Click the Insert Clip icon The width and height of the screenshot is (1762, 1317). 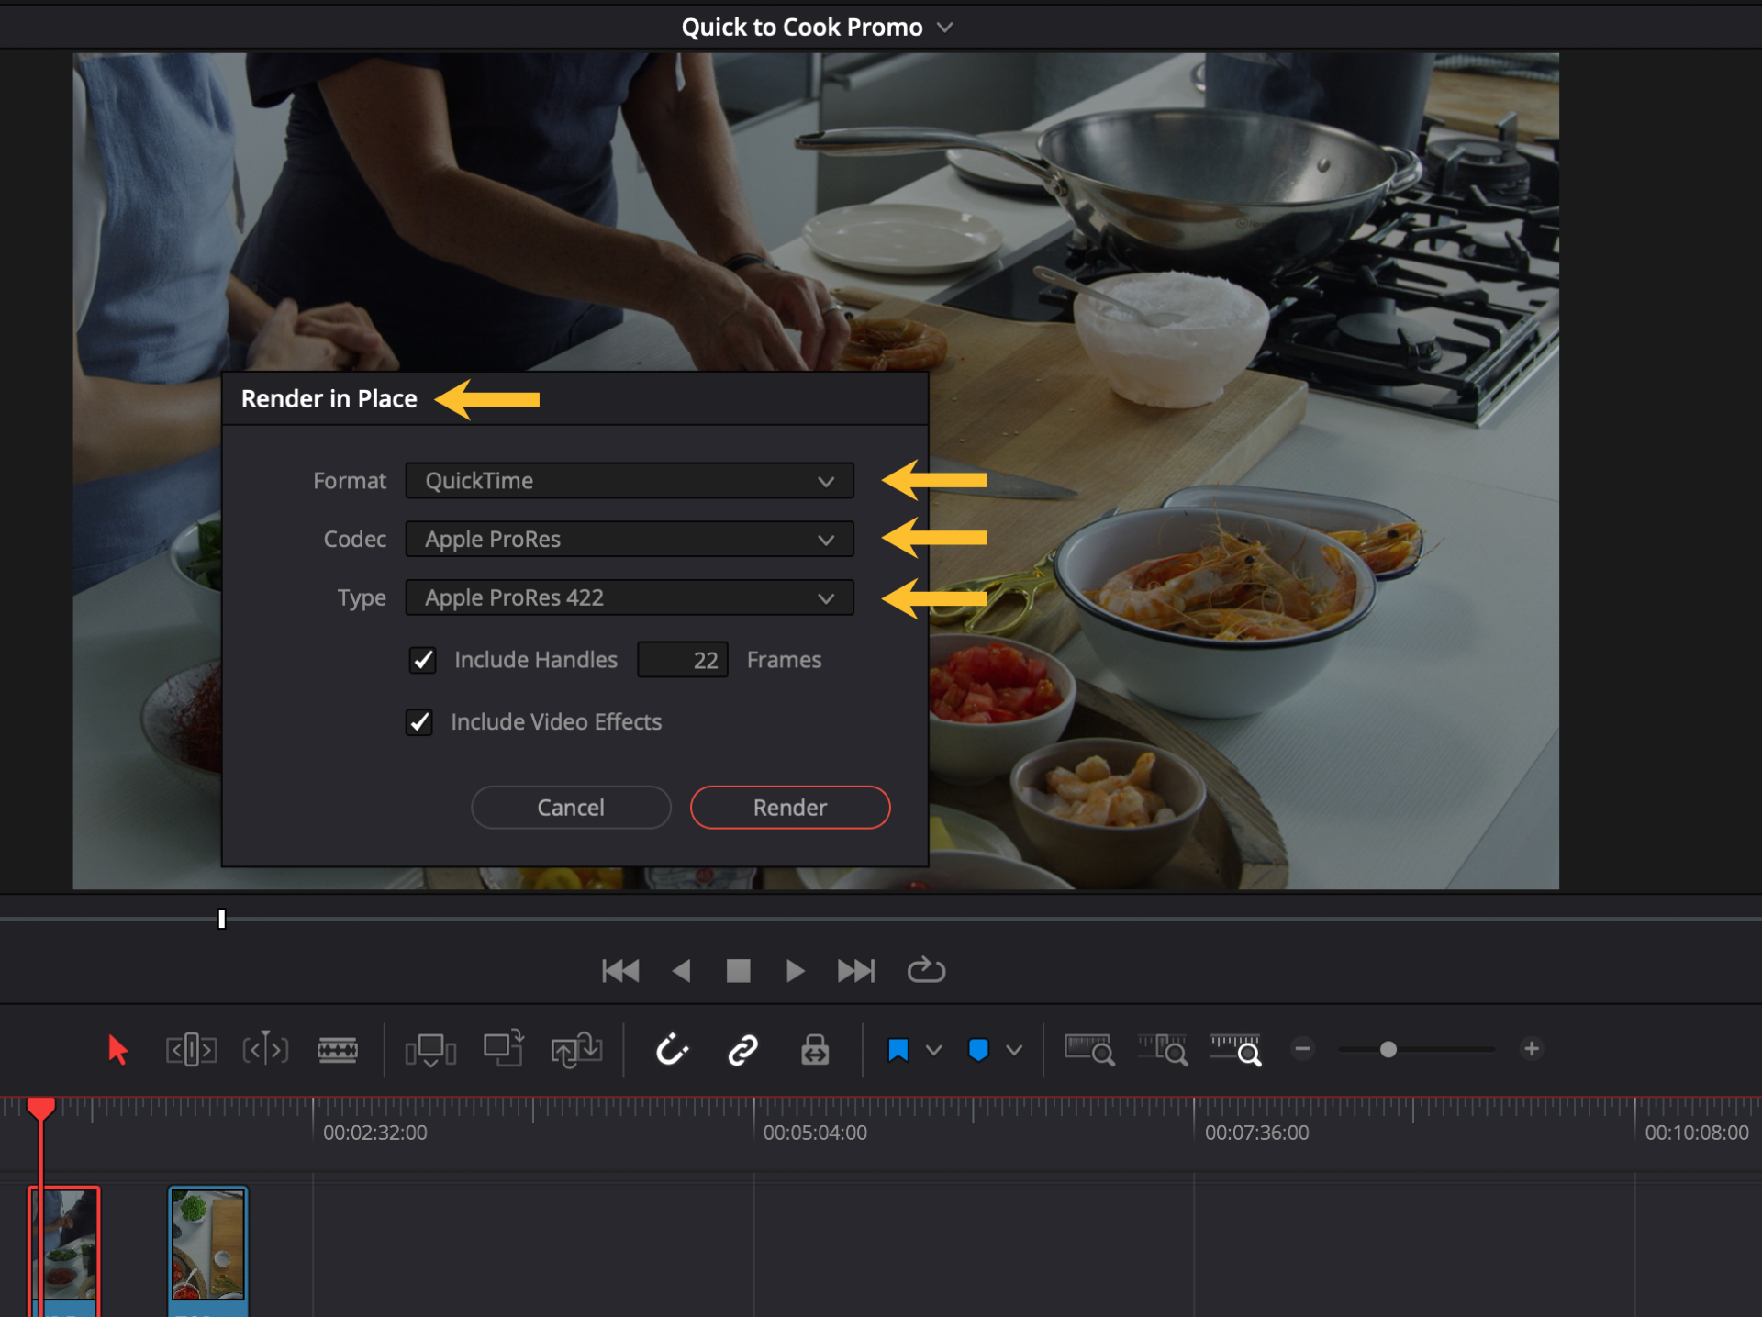pyautogui.click(x=430, y=1050)
